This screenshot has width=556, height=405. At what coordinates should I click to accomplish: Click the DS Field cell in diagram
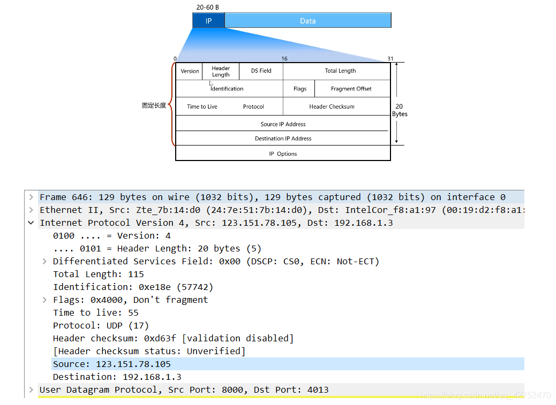(261, 71)
